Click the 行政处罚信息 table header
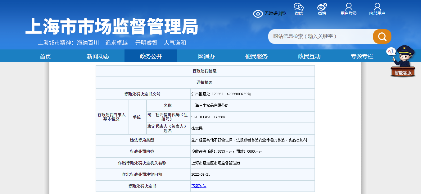The height and width of the screenshot is (194, 421). click(x=205, y=71)
